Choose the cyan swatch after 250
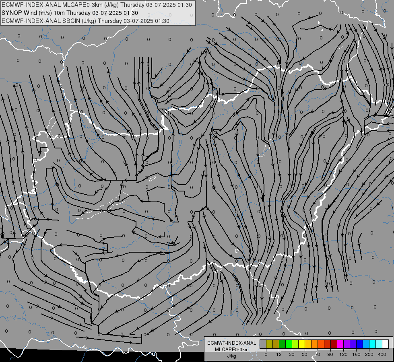 click(x=373, y=344)
